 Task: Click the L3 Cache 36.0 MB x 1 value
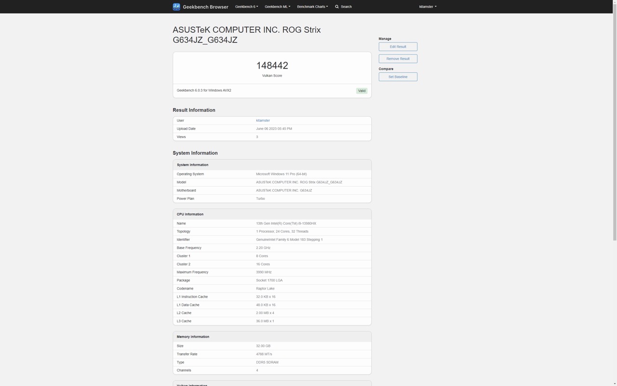tap(265, 321)
